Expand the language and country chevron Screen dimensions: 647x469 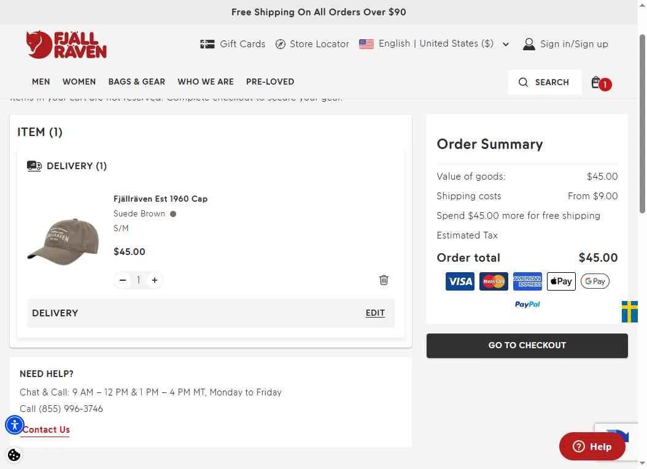(505, 44)
